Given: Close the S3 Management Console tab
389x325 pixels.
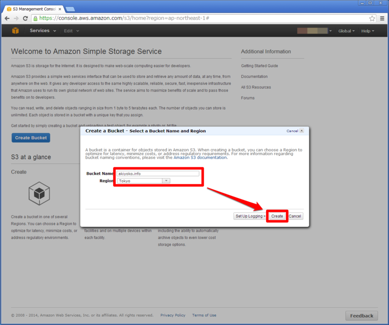Looking at the screenshot, I should pyautogui.click(x=60, y=9).
